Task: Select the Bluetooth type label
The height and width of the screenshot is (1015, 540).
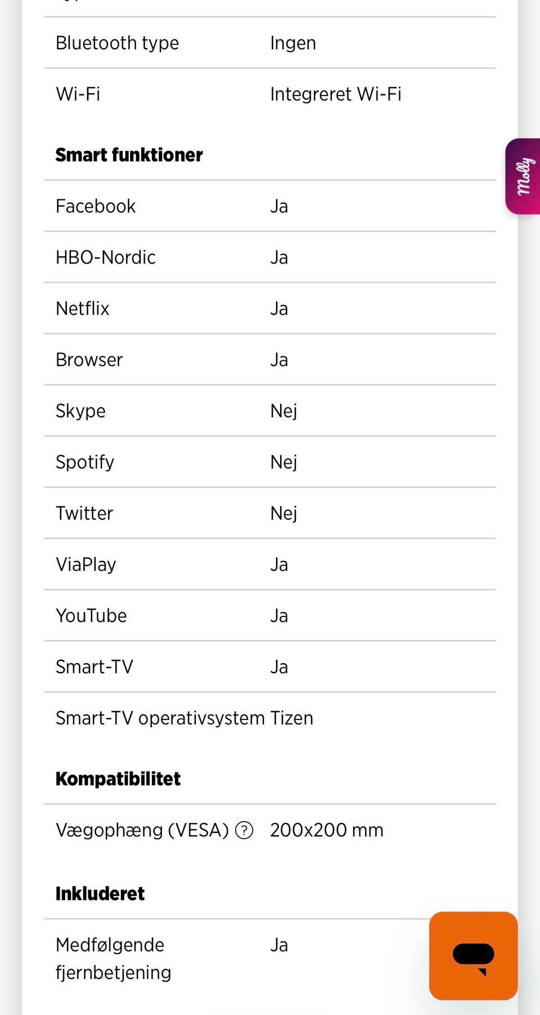Action: coord(117,43)
